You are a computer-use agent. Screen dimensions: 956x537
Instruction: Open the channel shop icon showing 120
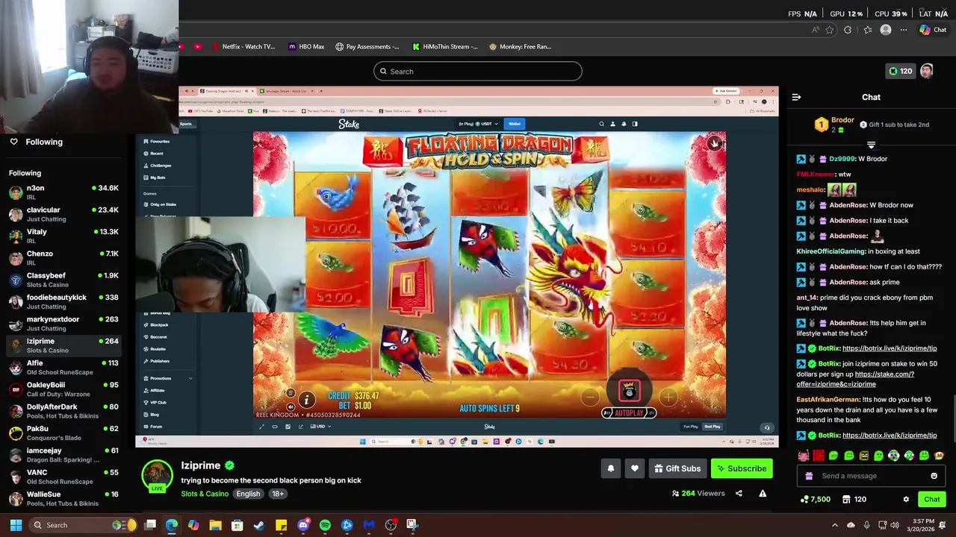point(854,500)
